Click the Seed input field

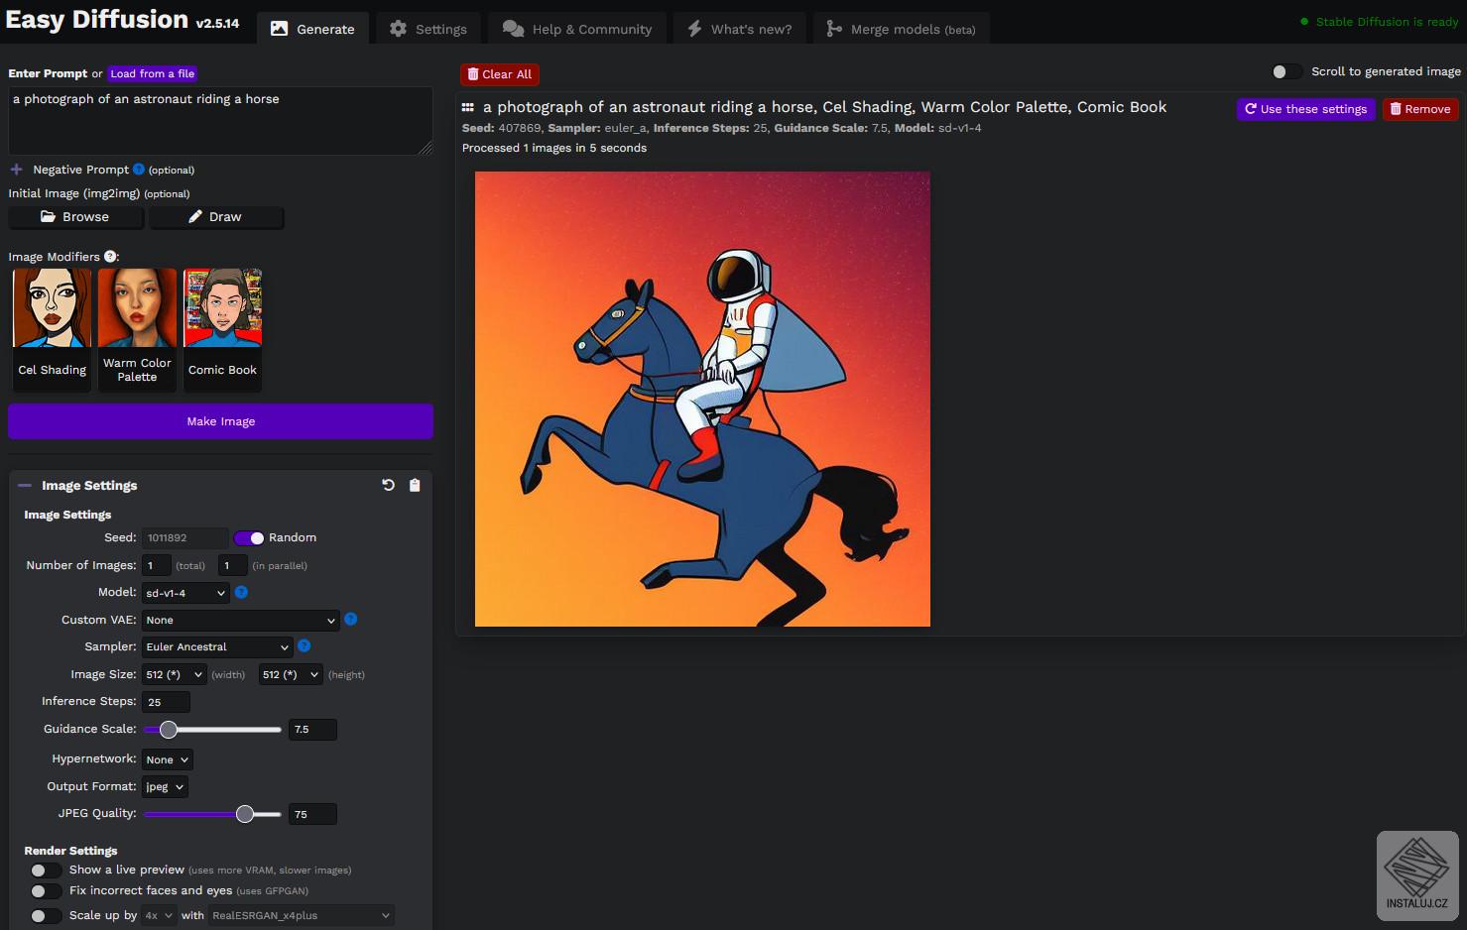click(x=184, y=538)
